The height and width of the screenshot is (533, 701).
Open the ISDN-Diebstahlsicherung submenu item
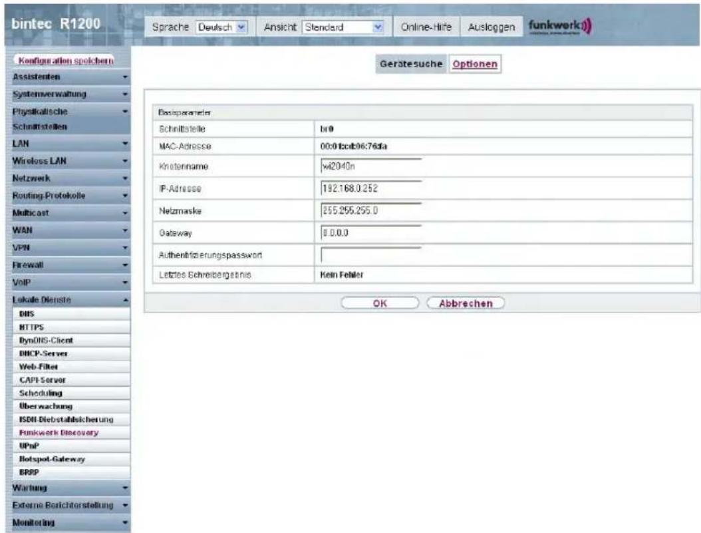(x=72, y=419)
